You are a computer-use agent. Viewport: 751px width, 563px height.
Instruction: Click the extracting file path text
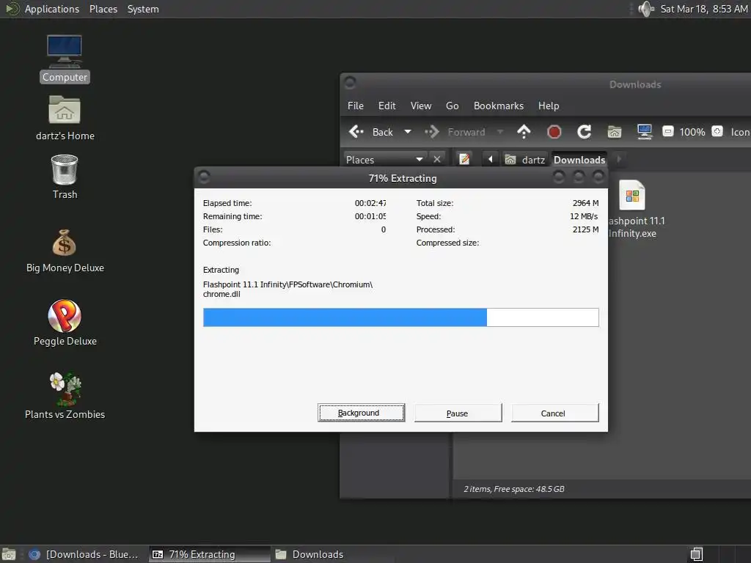pyautogui.click(x=287, y=289)
